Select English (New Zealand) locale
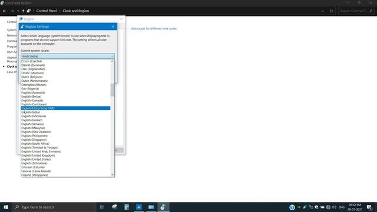Viewport: 377px width, 212px height. coord(65,132)
